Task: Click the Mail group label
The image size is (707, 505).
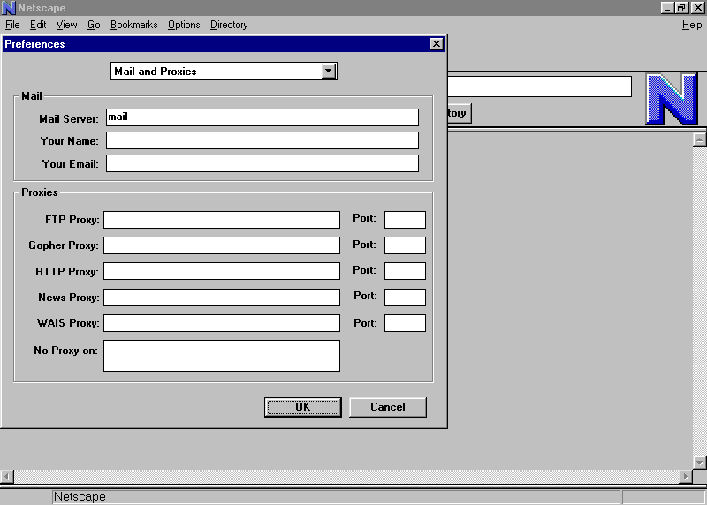Action: point(32,96)
